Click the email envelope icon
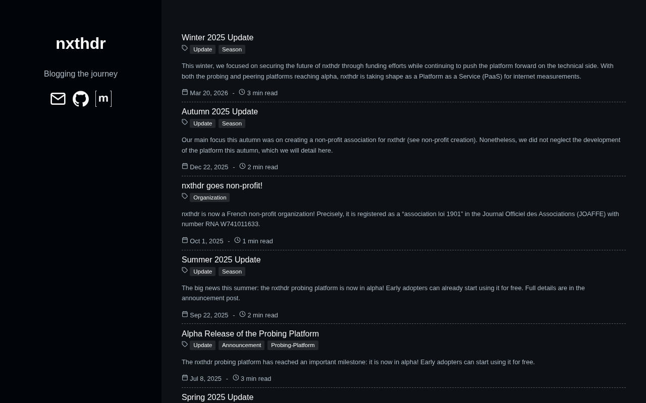Image resolution: width=646 pixels, height=403 pixels. (58, 99)
